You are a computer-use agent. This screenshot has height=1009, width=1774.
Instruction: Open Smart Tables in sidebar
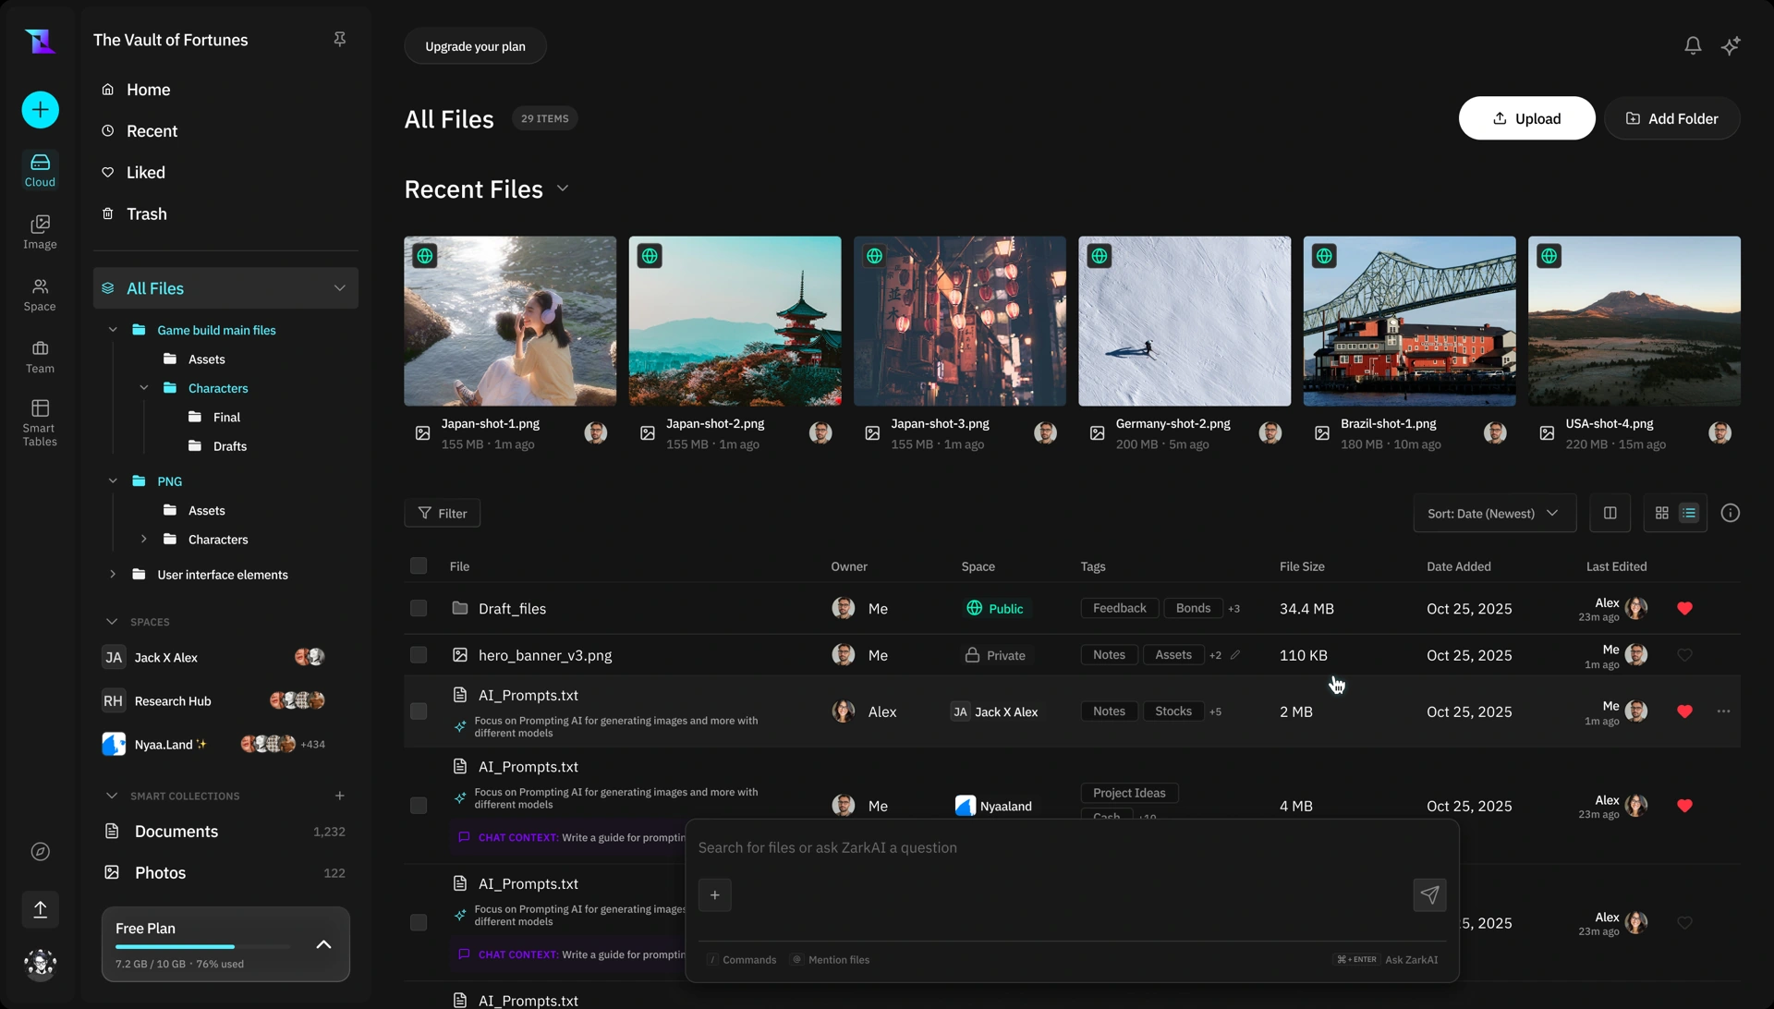[x=40, y=422]
